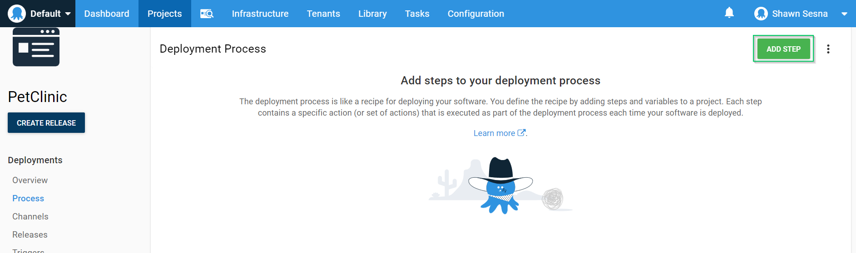Open the notifications bell
The height and width of the screenshot is (253, 856).
pyautogui.click(x=729, y=13)
